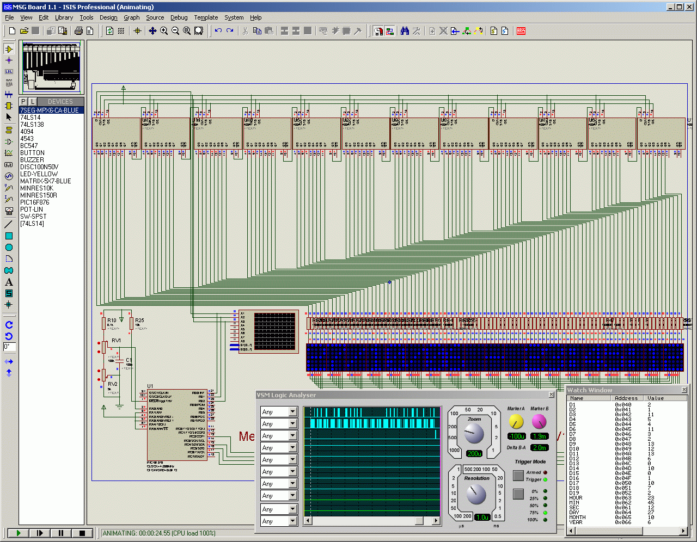Select the Bus drawing tool
Viewport: 697px width, 542px height.
coord(9,95)
